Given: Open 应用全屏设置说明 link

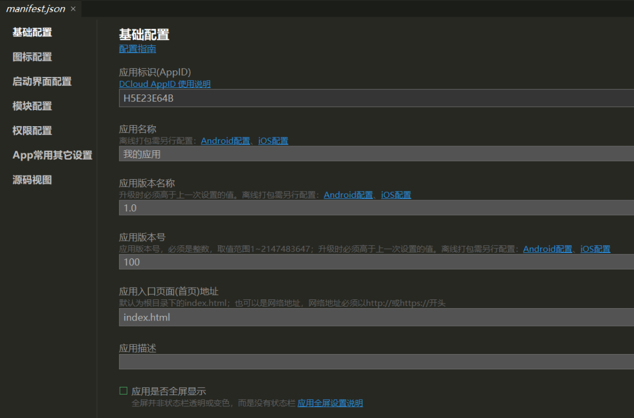Looking at the screenshot, I should pos(330,403).
